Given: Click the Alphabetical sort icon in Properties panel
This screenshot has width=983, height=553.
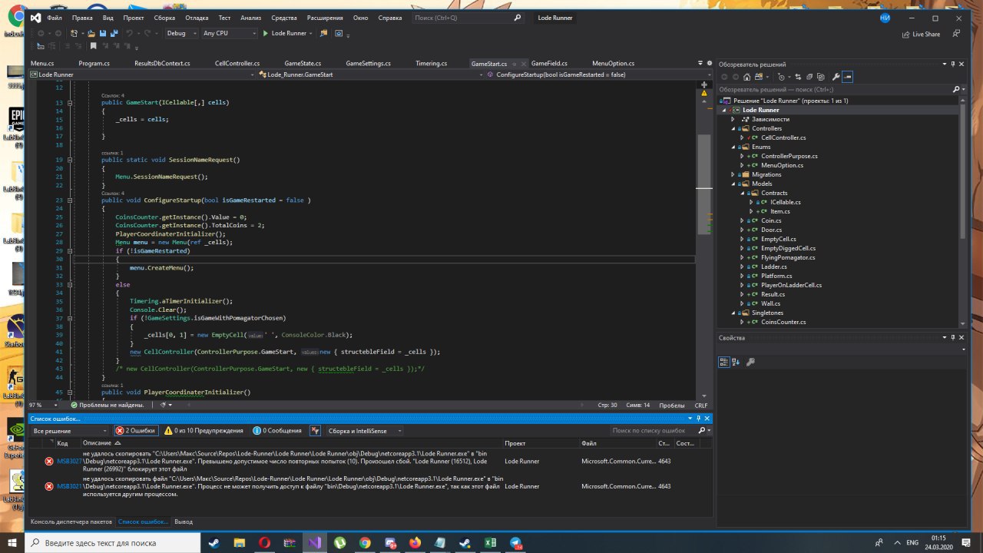Looking at the screenshot, I should pos(736,362).
